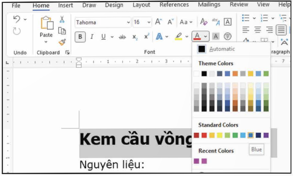Increase font size with grow icon
Viewport: 293px width, 176px height.
pyautogui.click(x=159, y=22)
